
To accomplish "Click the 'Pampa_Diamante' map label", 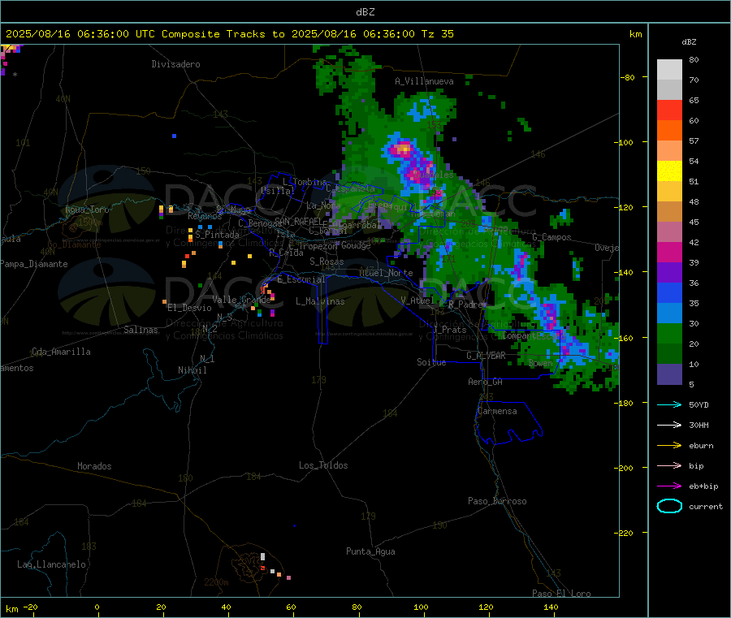I will (34, 264).
